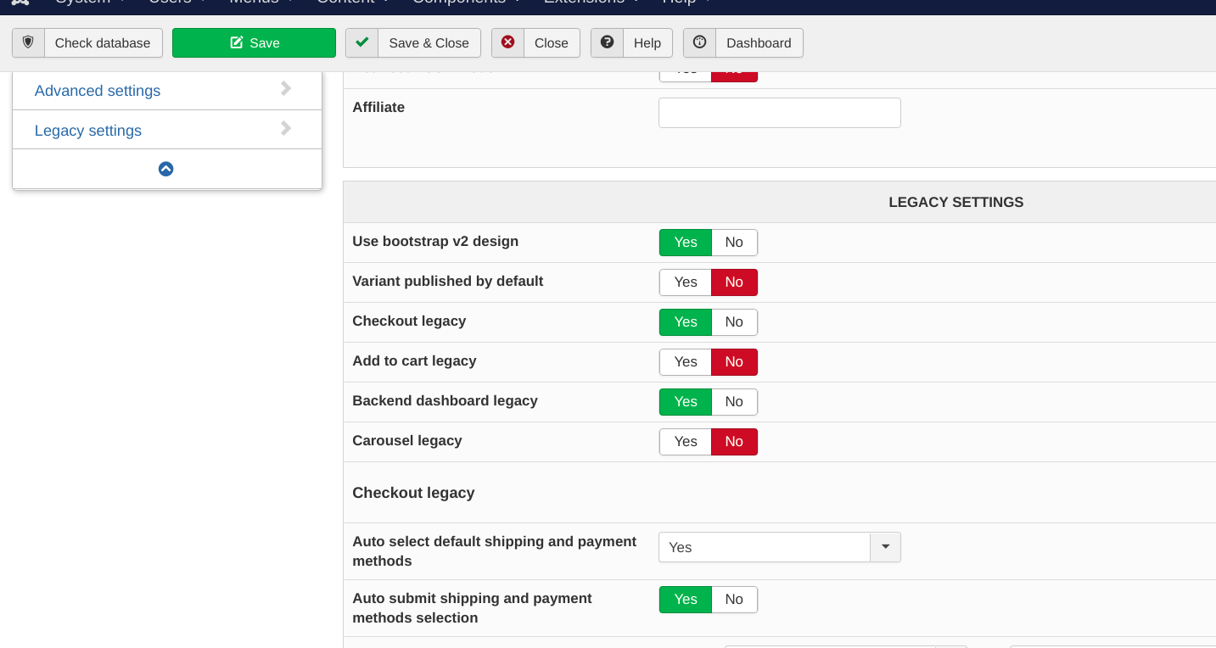
Task: Click the "Carousel legacy" label
Action: [407, 440]
